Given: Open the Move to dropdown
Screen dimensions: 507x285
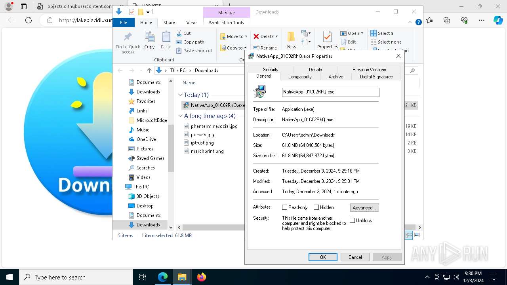Looking at the screenshot, I should [234, 36].
